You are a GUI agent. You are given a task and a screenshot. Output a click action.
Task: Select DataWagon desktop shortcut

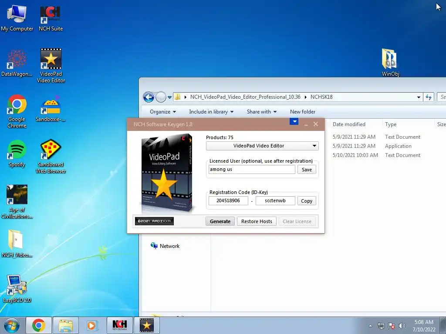tap(17, 63)
